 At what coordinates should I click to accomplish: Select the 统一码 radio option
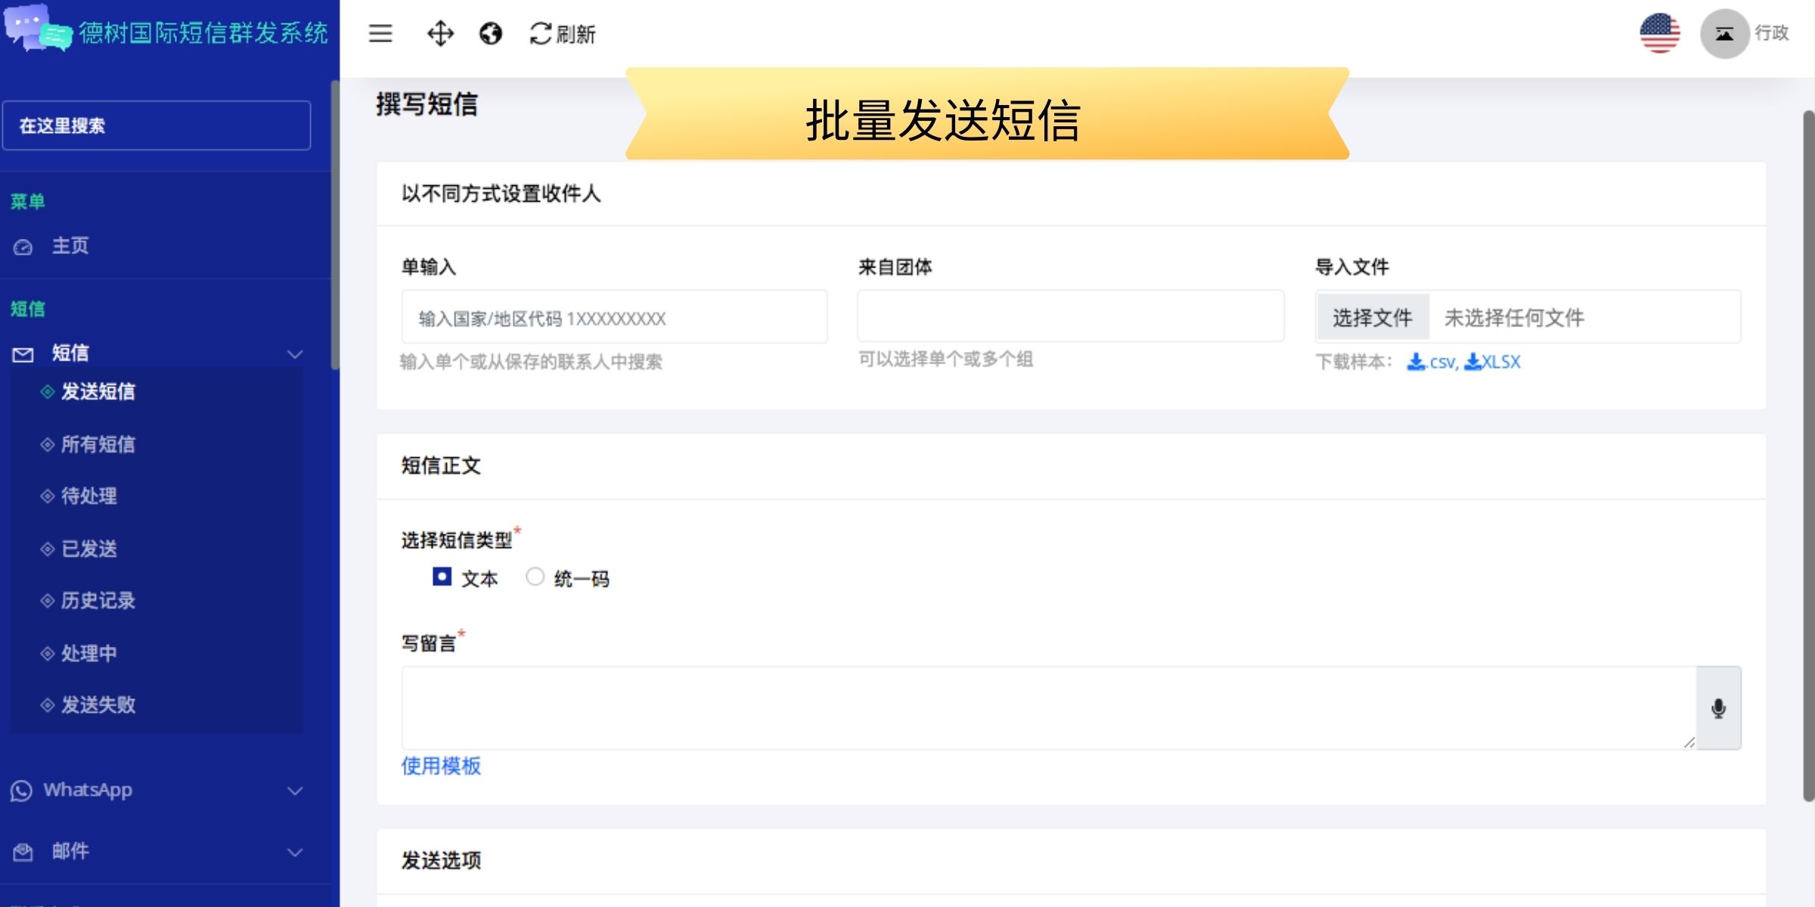coord(535,577)
